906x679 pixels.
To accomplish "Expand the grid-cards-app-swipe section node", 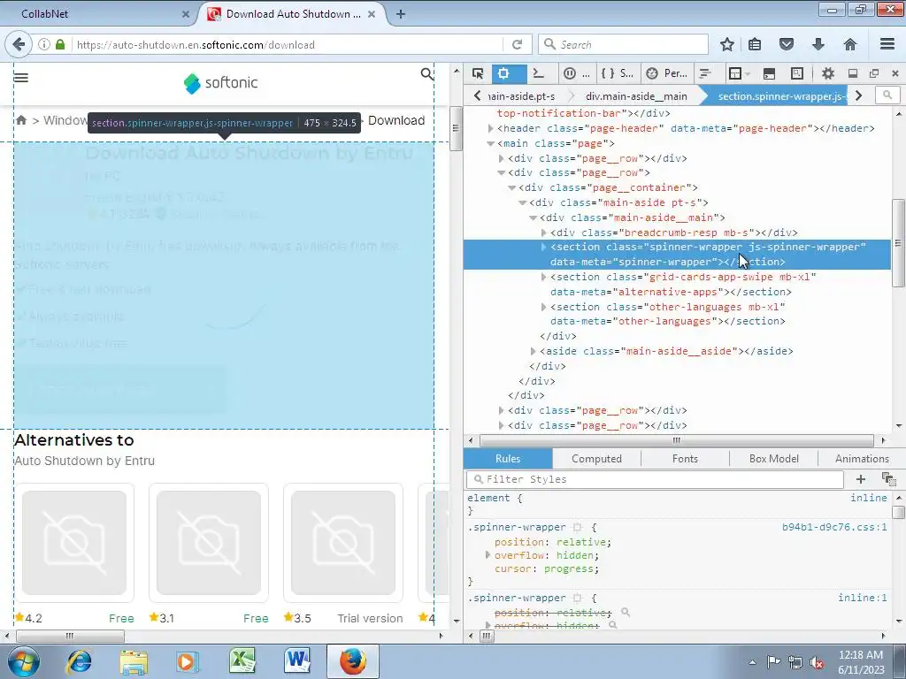I will pyautogui.click(x=544, y=277).
